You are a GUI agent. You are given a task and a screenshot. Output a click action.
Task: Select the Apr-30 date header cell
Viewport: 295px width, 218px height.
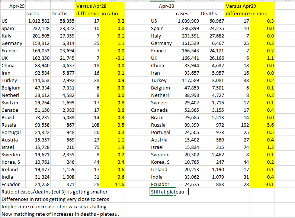click(162, 6)
